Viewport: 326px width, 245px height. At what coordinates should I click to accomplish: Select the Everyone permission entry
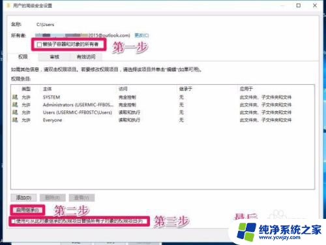162,120
